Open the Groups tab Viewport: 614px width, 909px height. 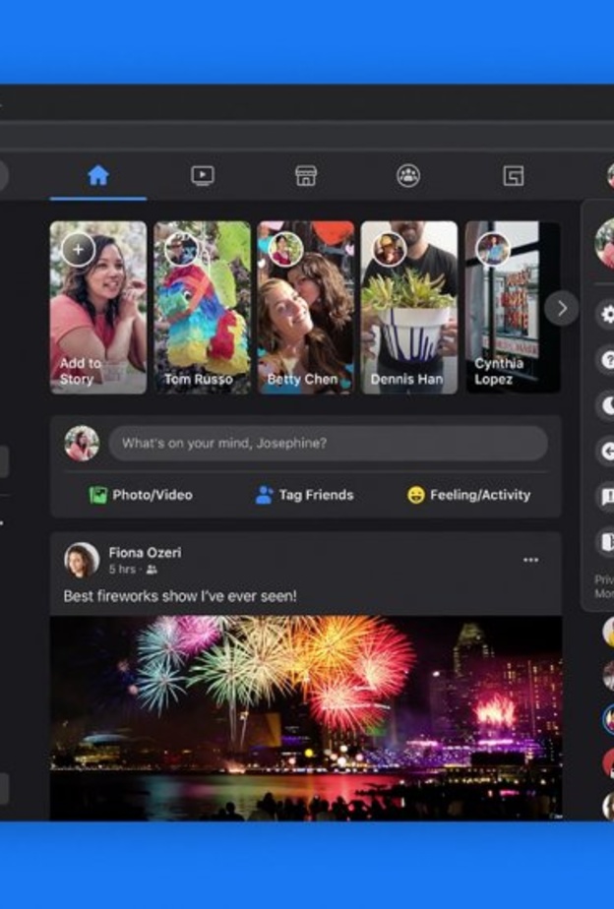coord(408,175)
